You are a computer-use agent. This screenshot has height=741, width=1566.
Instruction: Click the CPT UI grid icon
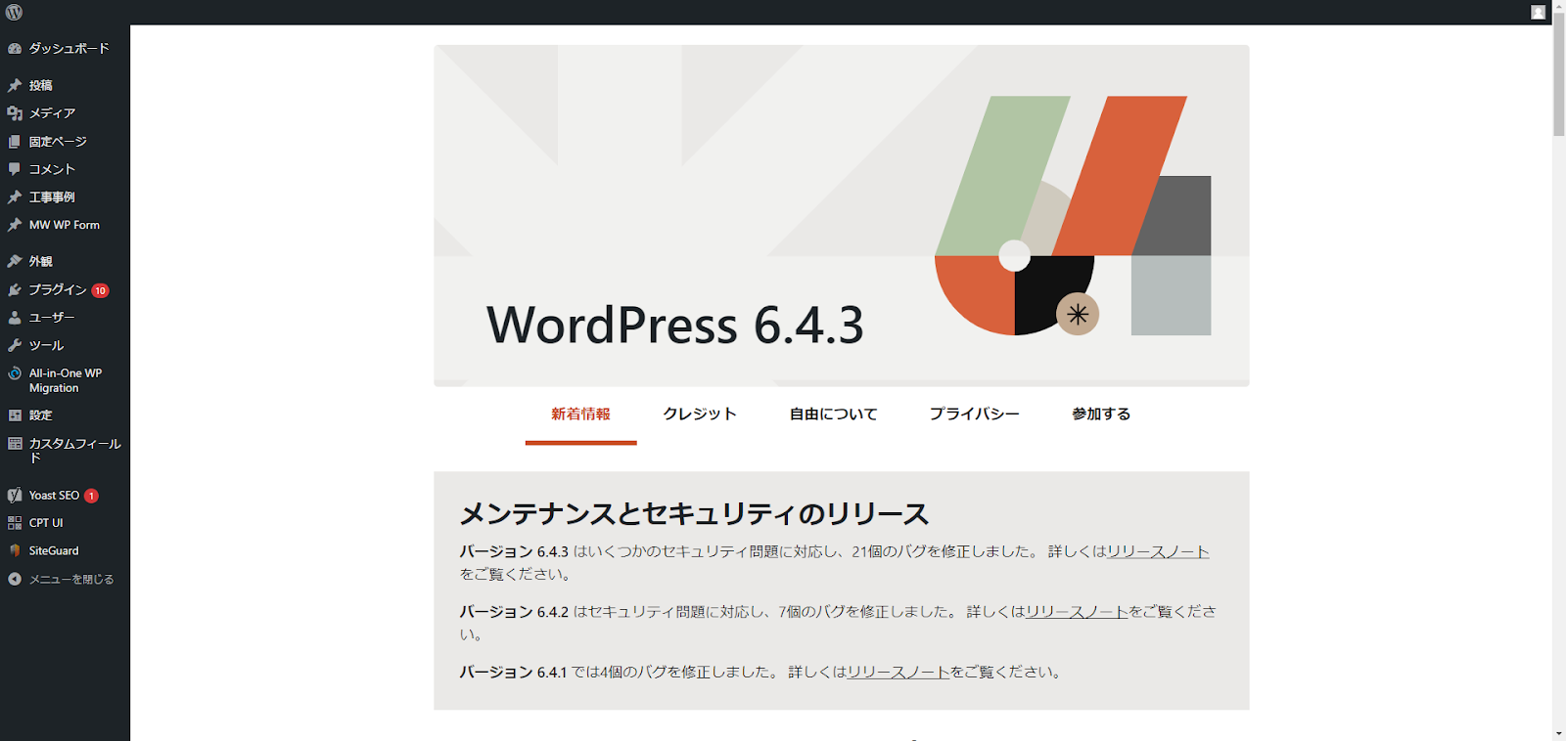(x=15, y=523)
